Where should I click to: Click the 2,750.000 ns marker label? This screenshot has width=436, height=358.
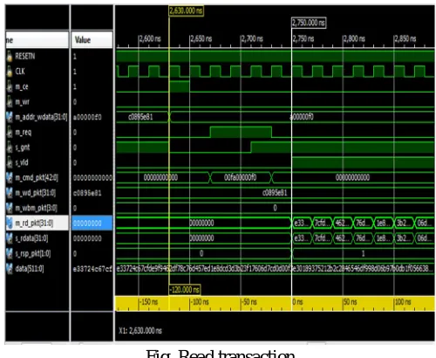[309, 23]
